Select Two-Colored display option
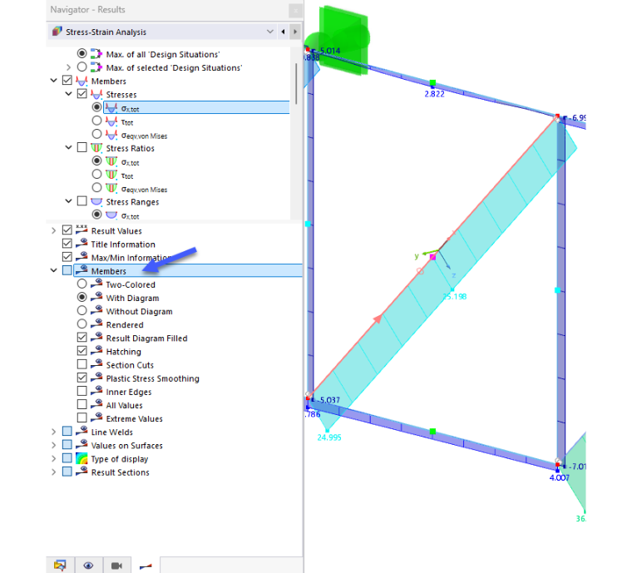Image resolution: width=632 pixels, height=573 pixels. point(81,284)
